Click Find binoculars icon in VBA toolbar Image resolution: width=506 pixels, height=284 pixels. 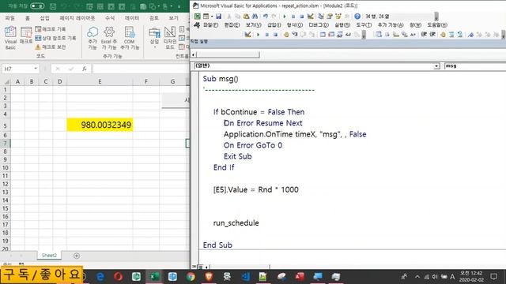[x=255, y=16]
